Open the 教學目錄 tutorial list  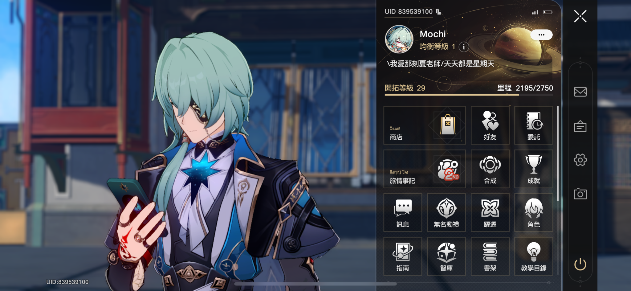[x=534, y=256]
